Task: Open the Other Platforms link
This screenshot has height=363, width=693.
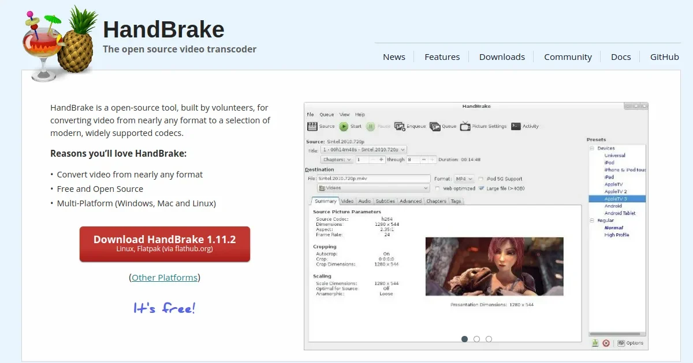Action: [165, 277]
